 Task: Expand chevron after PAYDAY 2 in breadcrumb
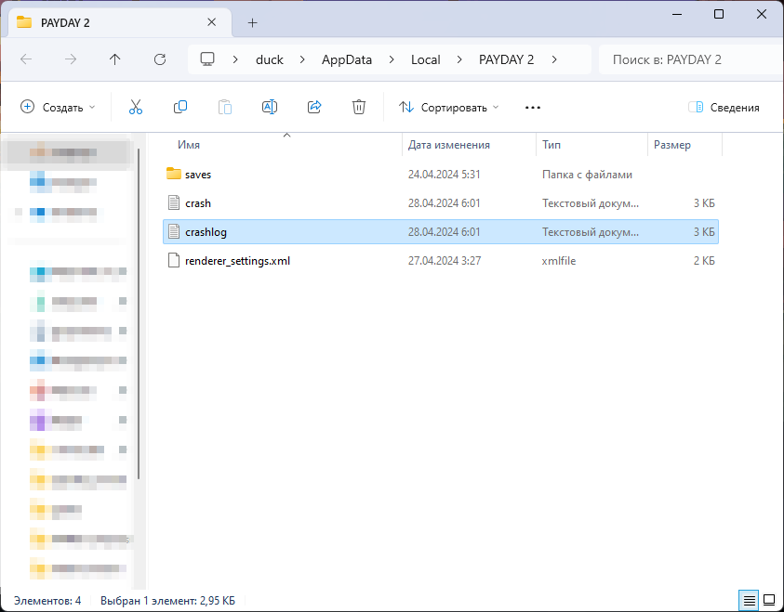554,60
